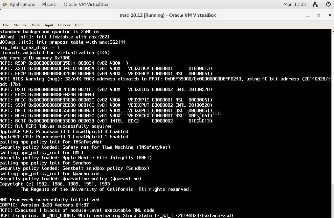Screen dimensions: 334x218
Task: Click 'Quarantine policy (Quarantine)' line
Action: click(71, 179)
